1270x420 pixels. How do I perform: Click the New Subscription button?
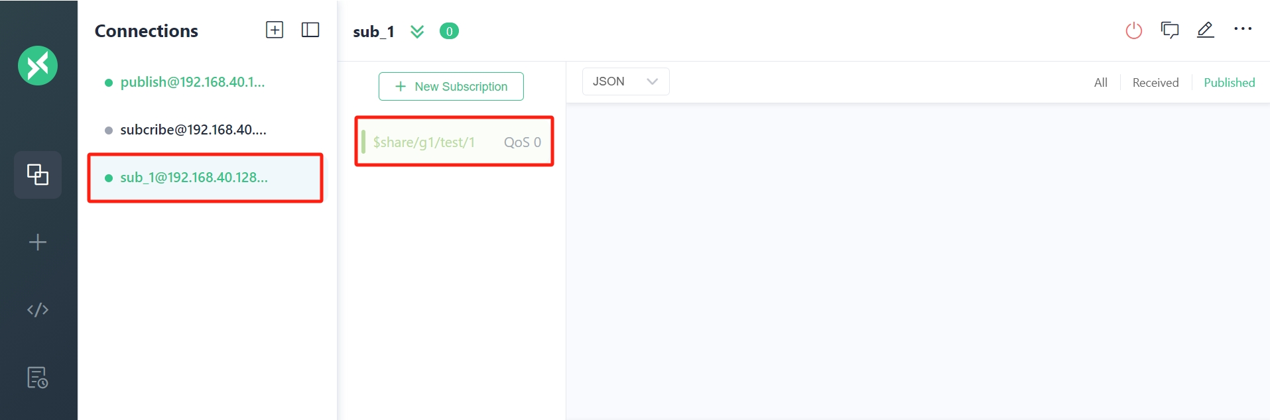click(x=451, y=87)
